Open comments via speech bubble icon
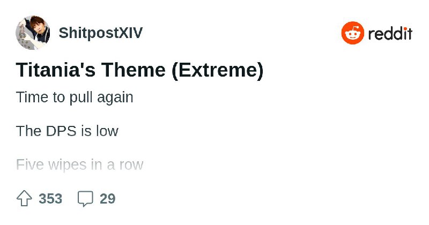The image size is (429, 225). 85,199
